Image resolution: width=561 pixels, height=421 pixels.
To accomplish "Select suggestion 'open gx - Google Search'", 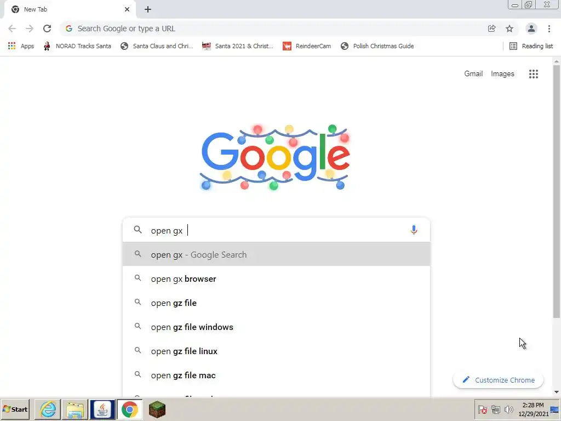I will point(276,254).
